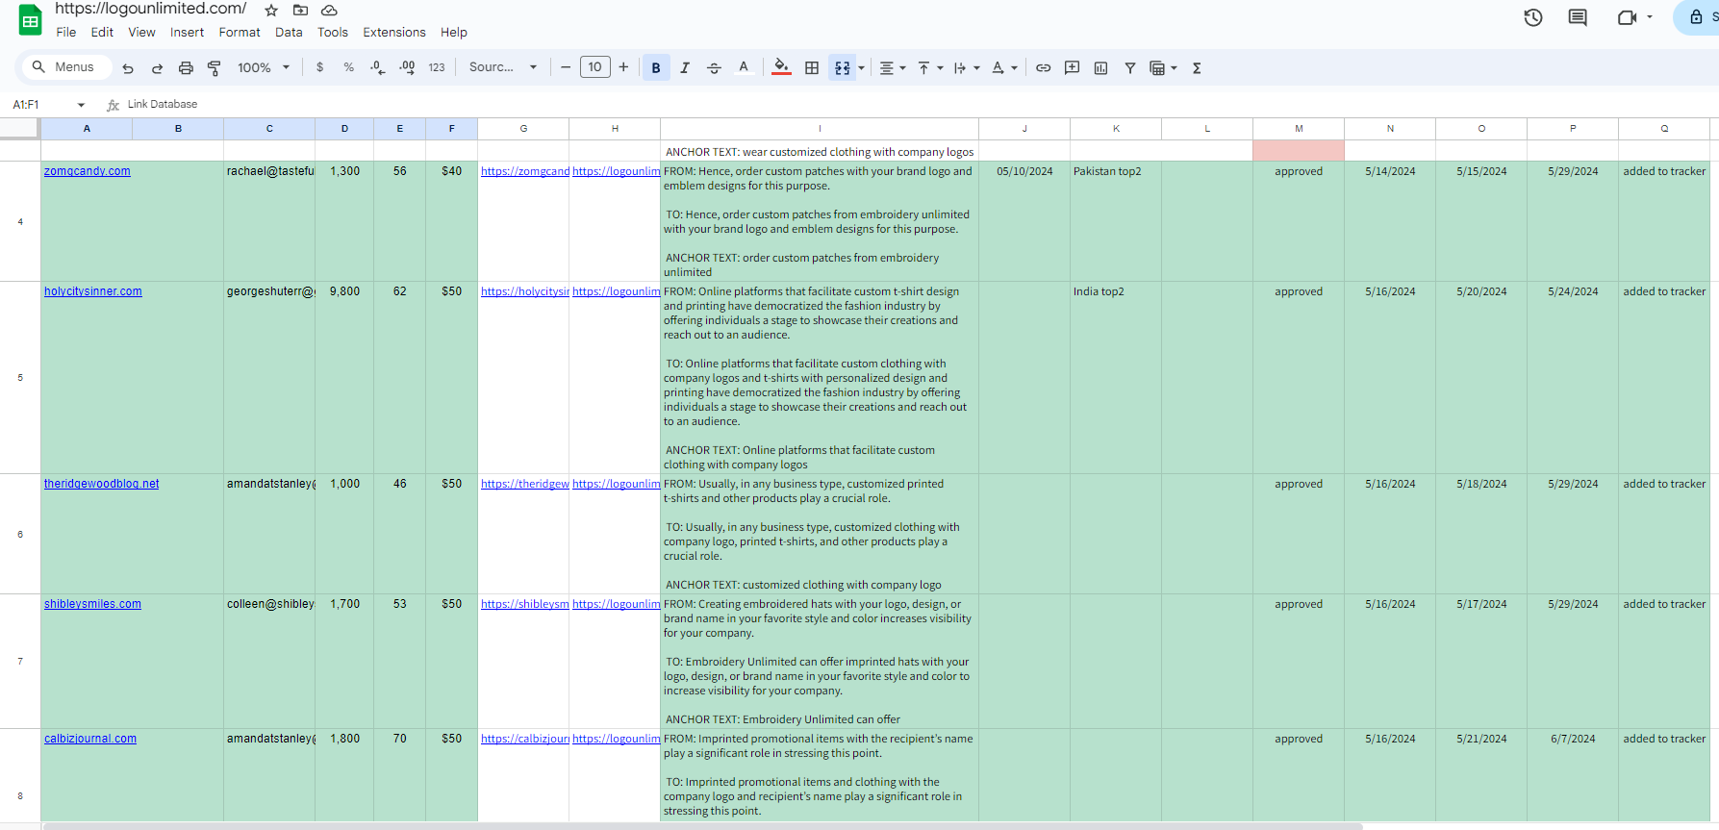Insert a comment from the toolbar

(1072, 67)
